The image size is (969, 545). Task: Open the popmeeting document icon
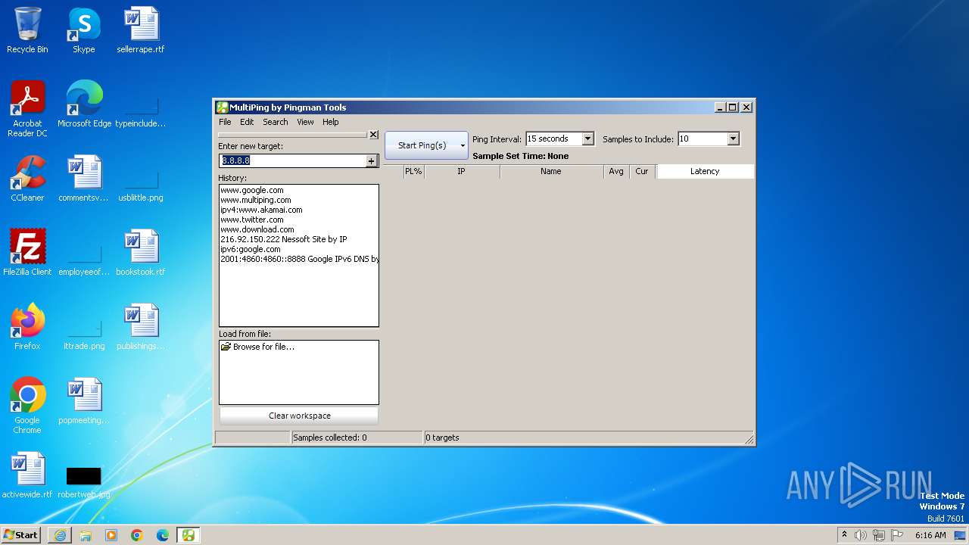pyautogui.click(x=84, y=401)
